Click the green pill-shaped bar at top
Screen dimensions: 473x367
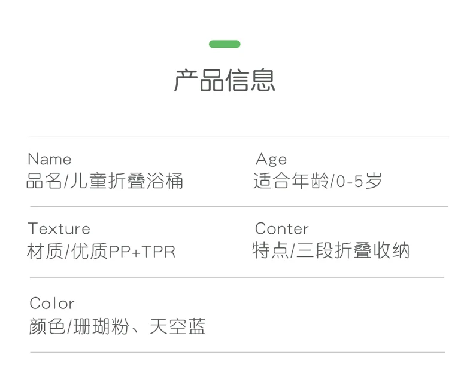225,44
